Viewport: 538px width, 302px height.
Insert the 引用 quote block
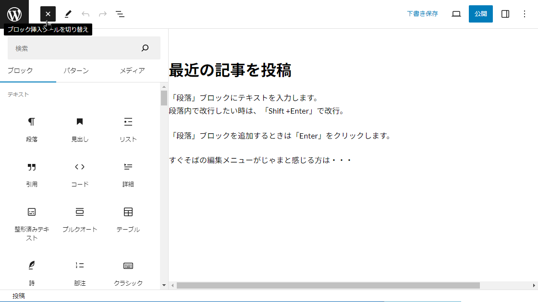(x=32, y=174)
